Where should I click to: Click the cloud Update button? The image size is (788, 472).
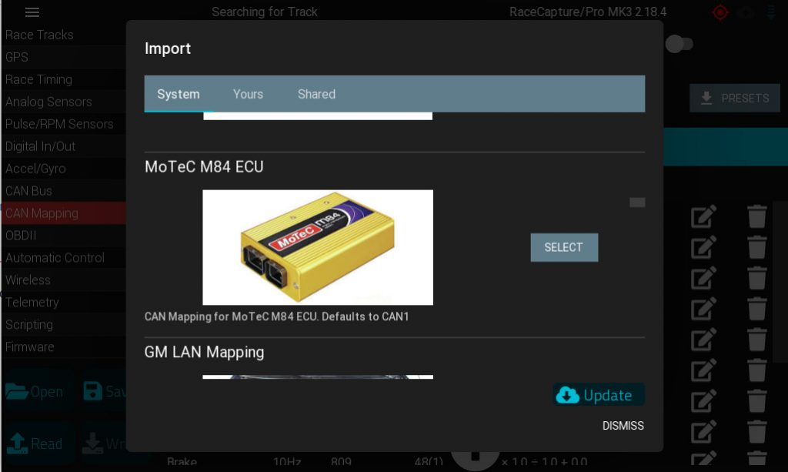click(598, 395)
